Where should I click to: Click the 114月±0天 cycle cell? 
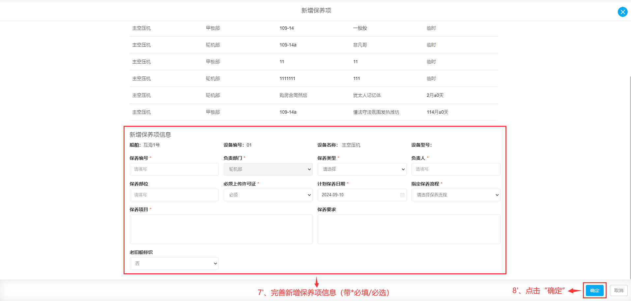coord(438,112)
